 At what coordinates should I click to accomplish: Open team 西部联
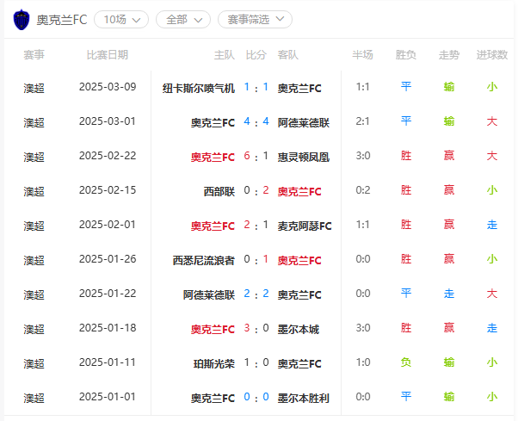click(219, 191)
